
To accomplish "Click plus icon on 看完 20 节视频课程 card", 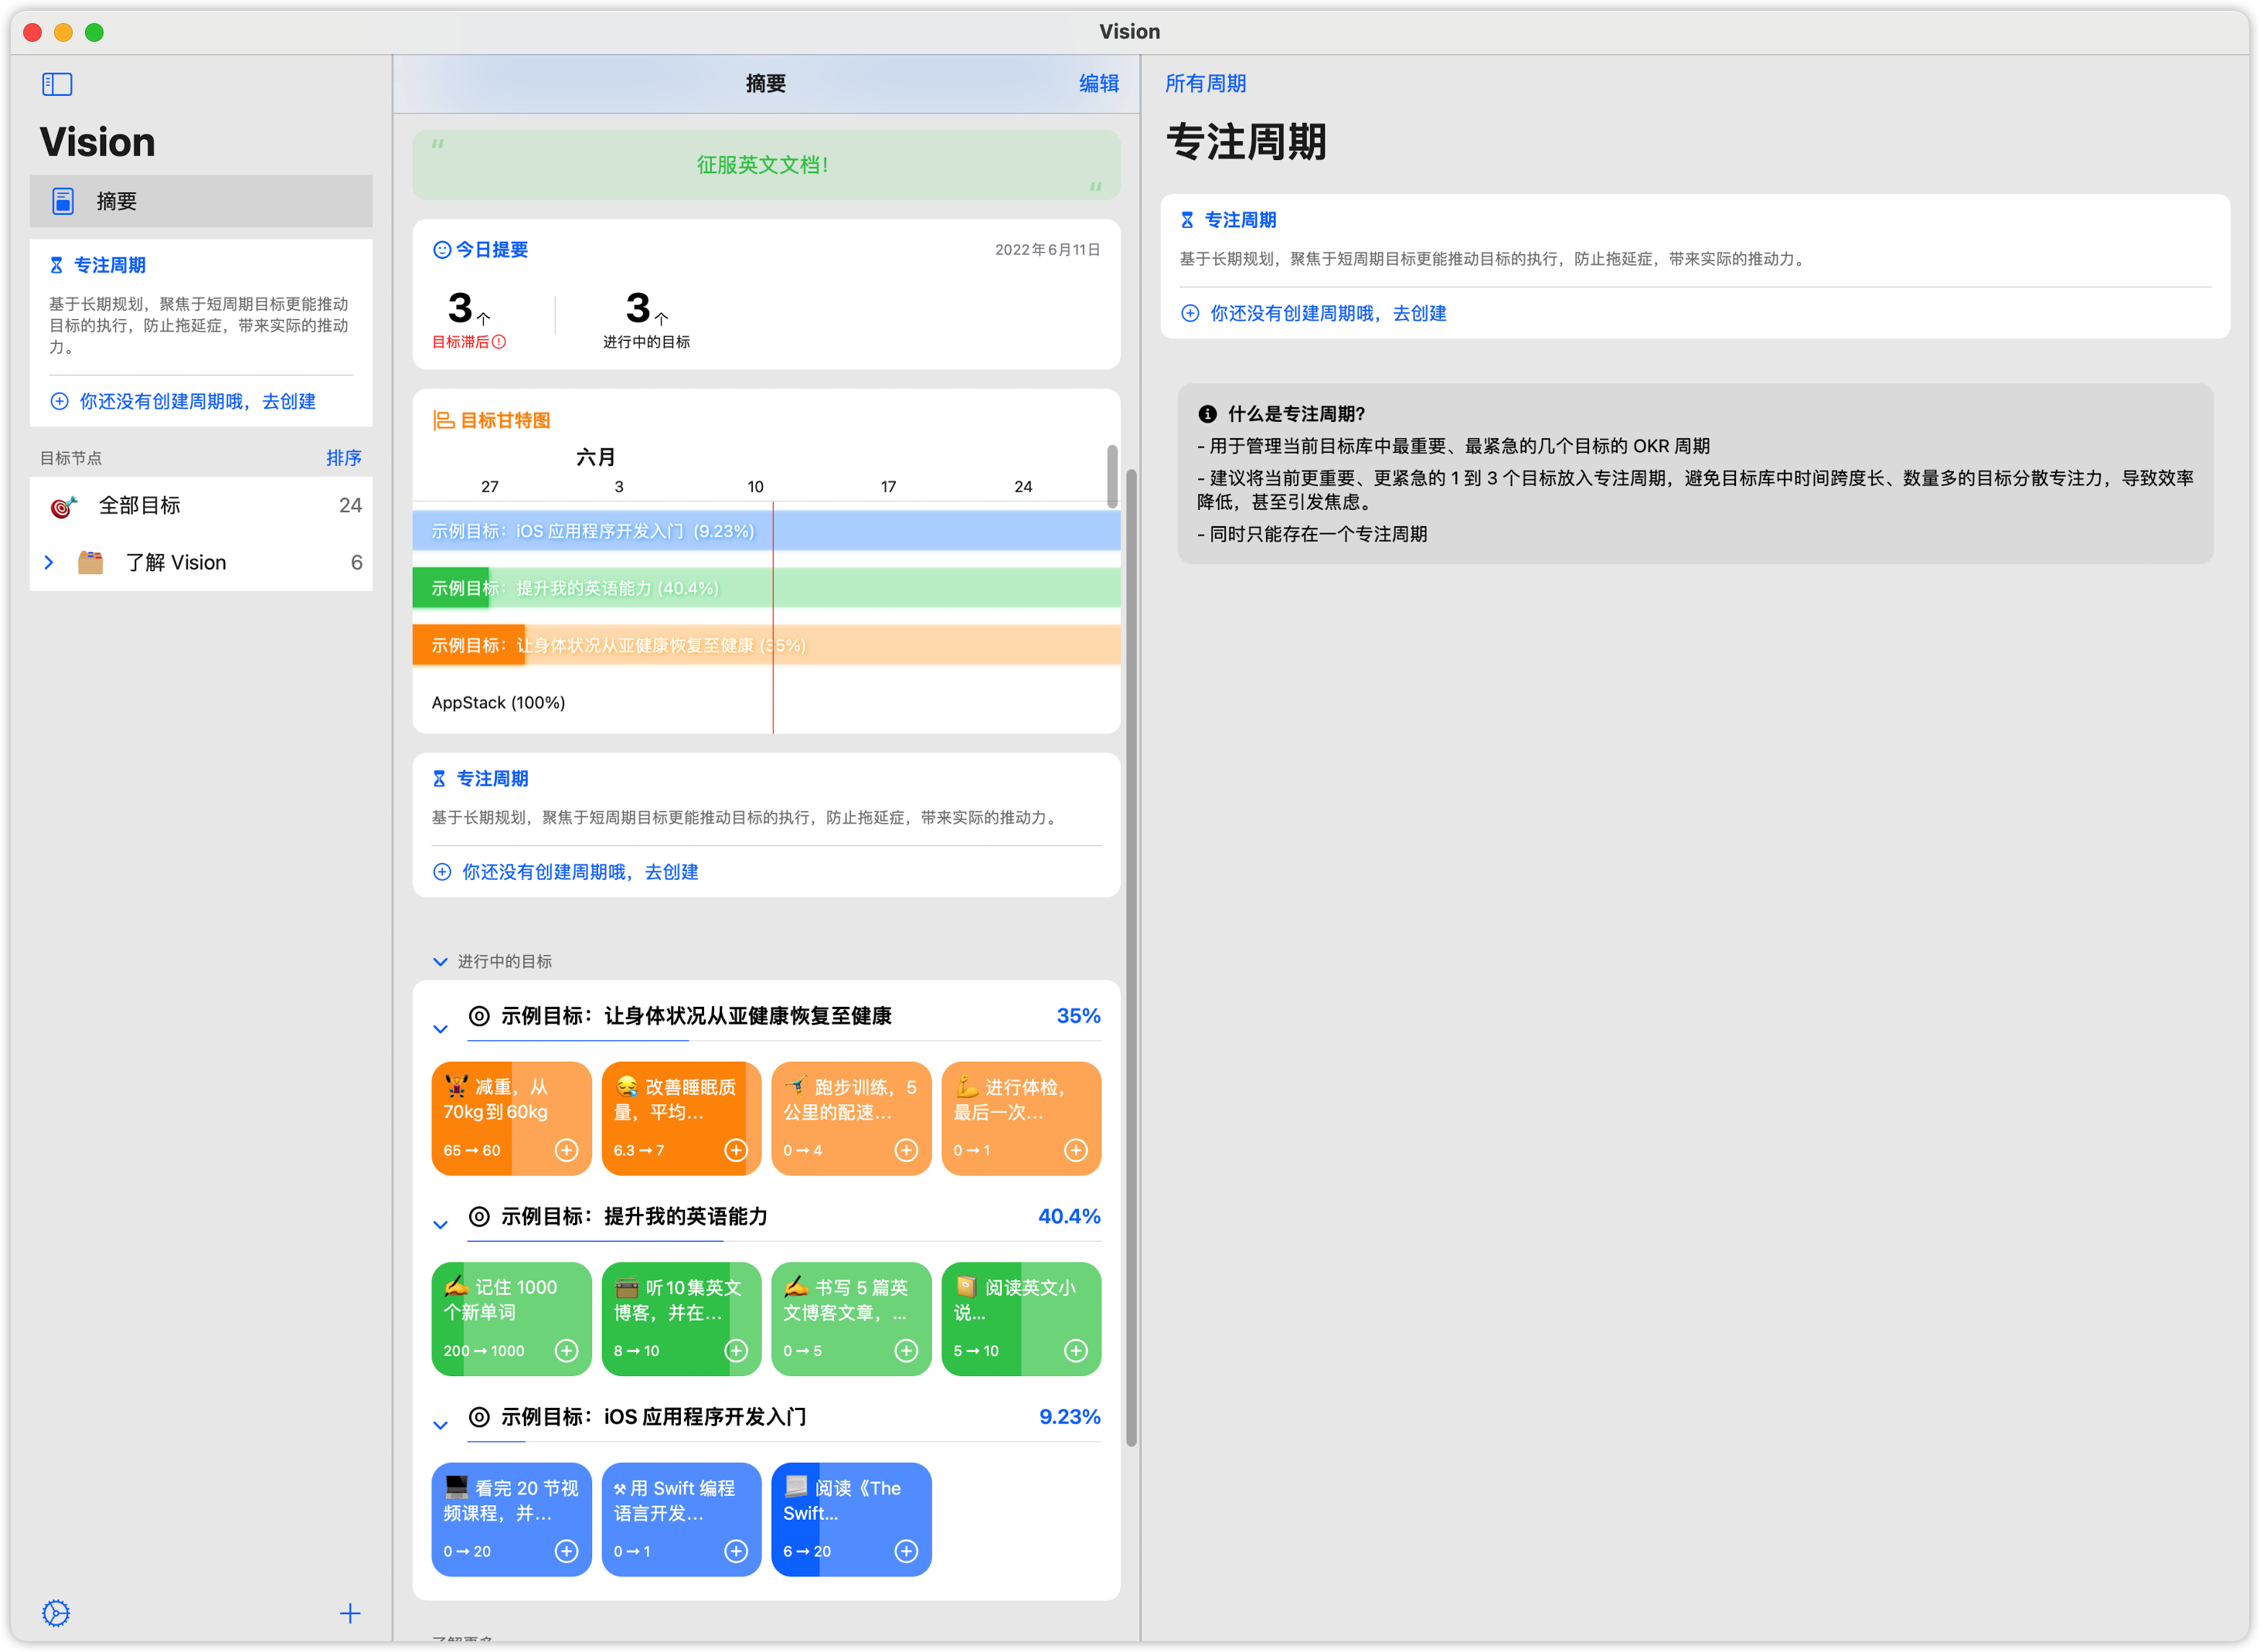I will pos(566,1551).
